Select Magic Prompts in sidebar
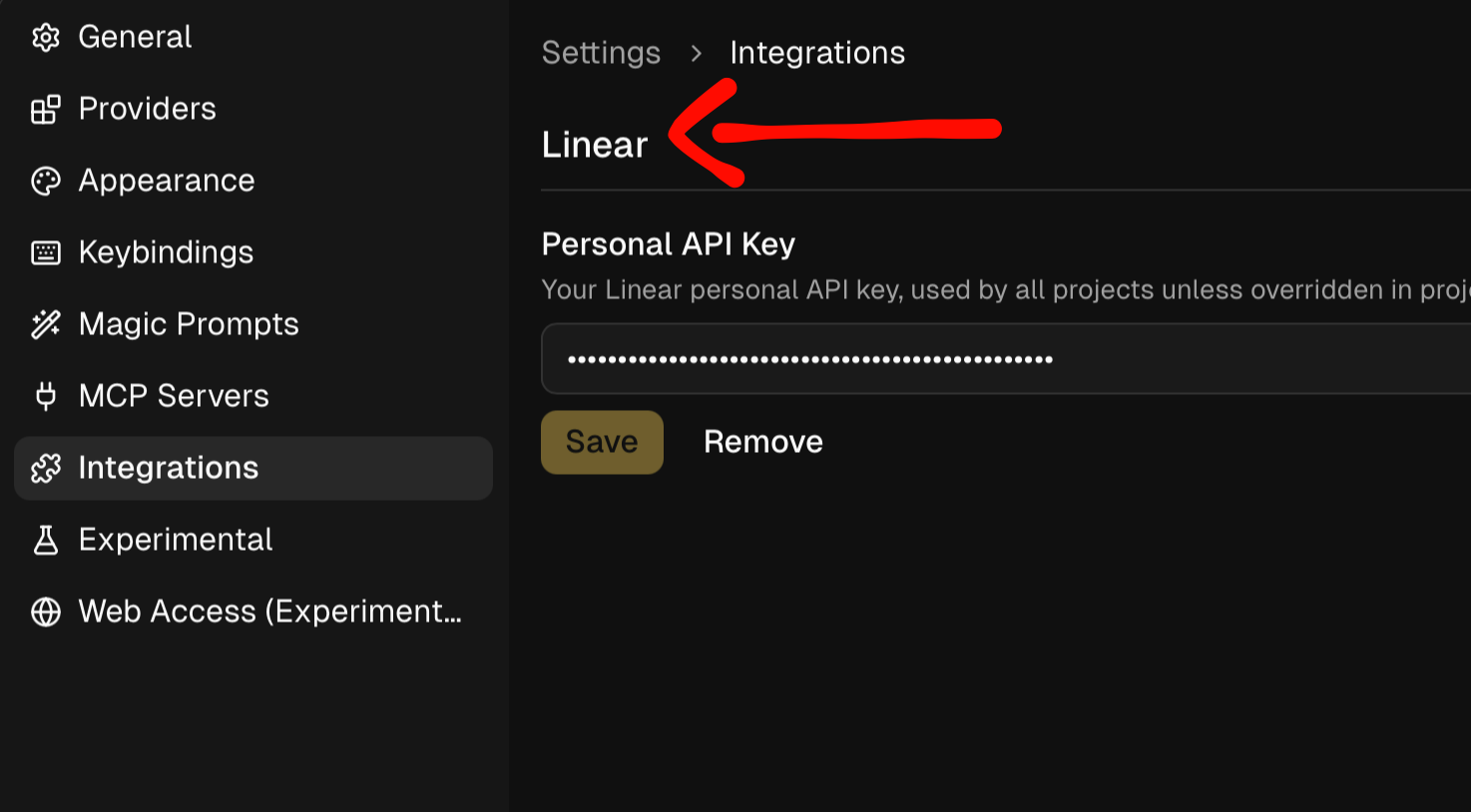The width and height of the screenshot is (1471, 812). pos(189,324)
